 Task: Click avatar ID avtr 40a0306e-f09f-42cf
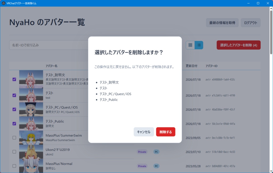tap(220, 110)
